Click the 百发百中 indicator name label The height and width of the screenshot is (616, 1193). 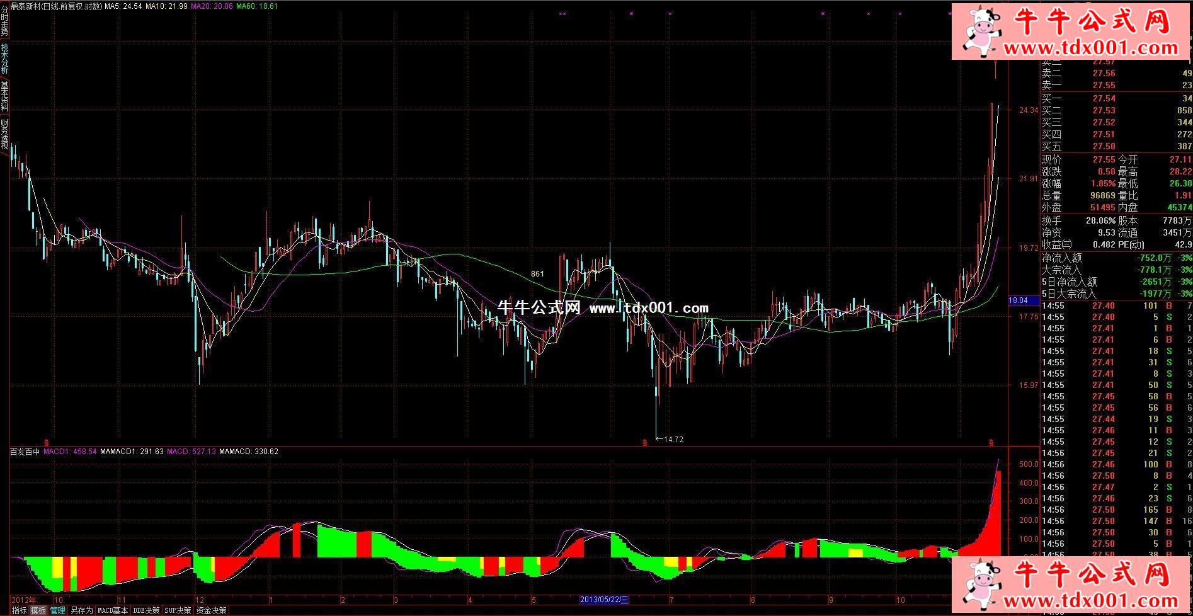coord(25,452)
